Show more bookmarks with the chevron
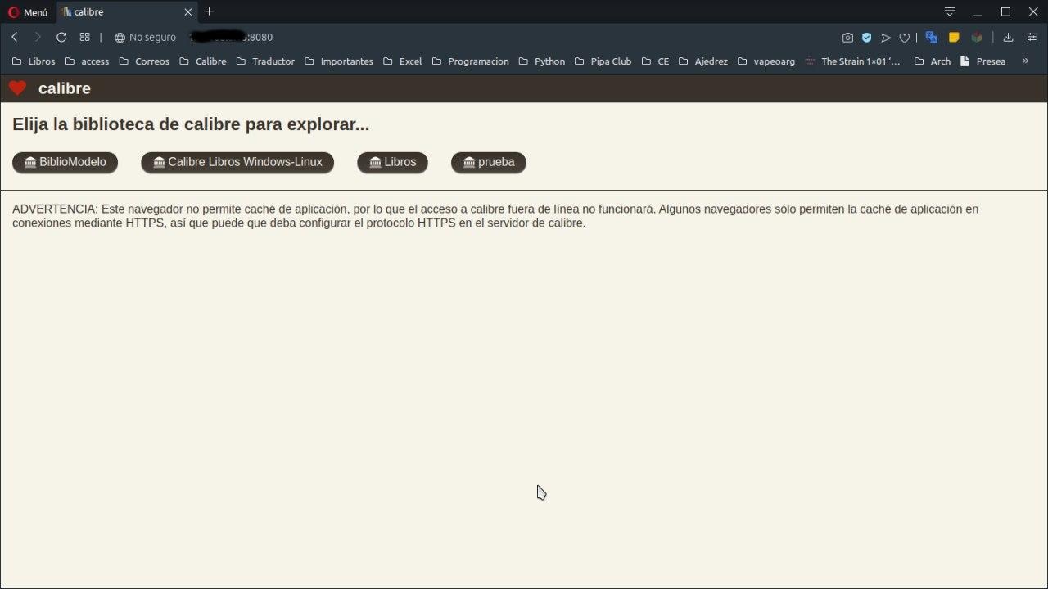 click(x=1025, y=61)
